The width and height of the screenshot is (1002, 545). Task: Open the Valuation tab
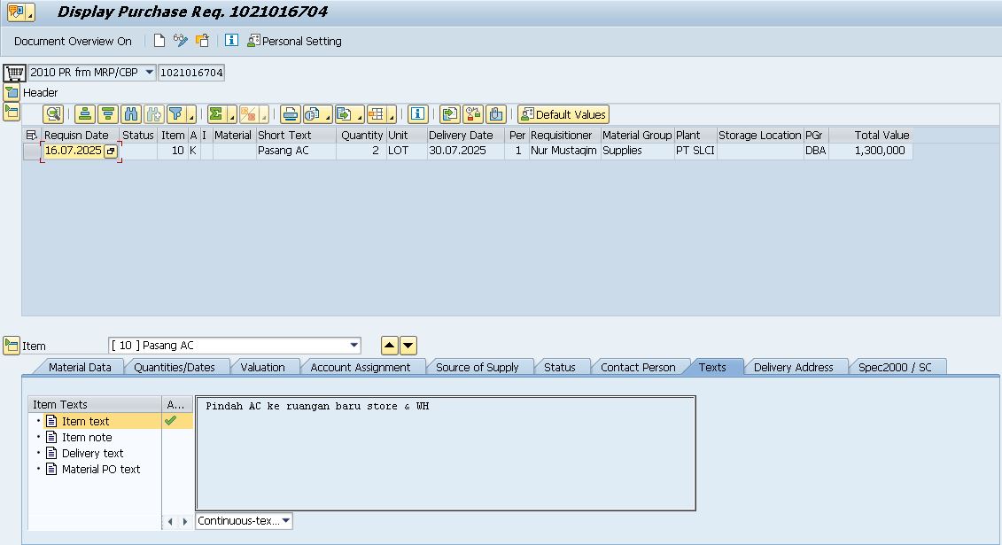pyautogui.click(x=262, y=368)
